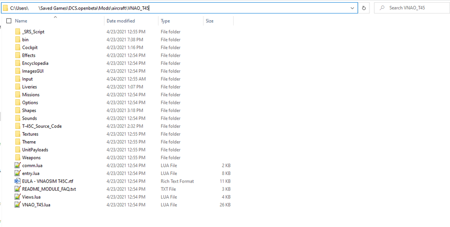Screen dimensions: 450x227
Task: Select the file name entry.lua
Action: click(31, 174)
